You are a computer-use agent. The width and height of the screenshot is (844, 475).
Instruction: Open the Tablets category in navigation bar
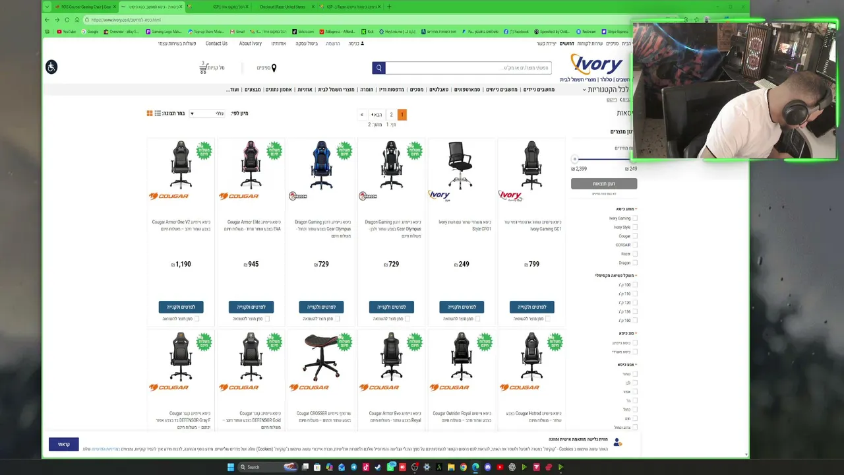tap(439, 90)
